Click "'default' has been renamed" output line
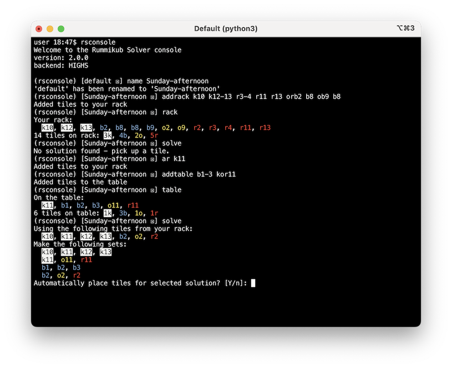Viewport: 452px width, 368px height. (x=127, y=89)
